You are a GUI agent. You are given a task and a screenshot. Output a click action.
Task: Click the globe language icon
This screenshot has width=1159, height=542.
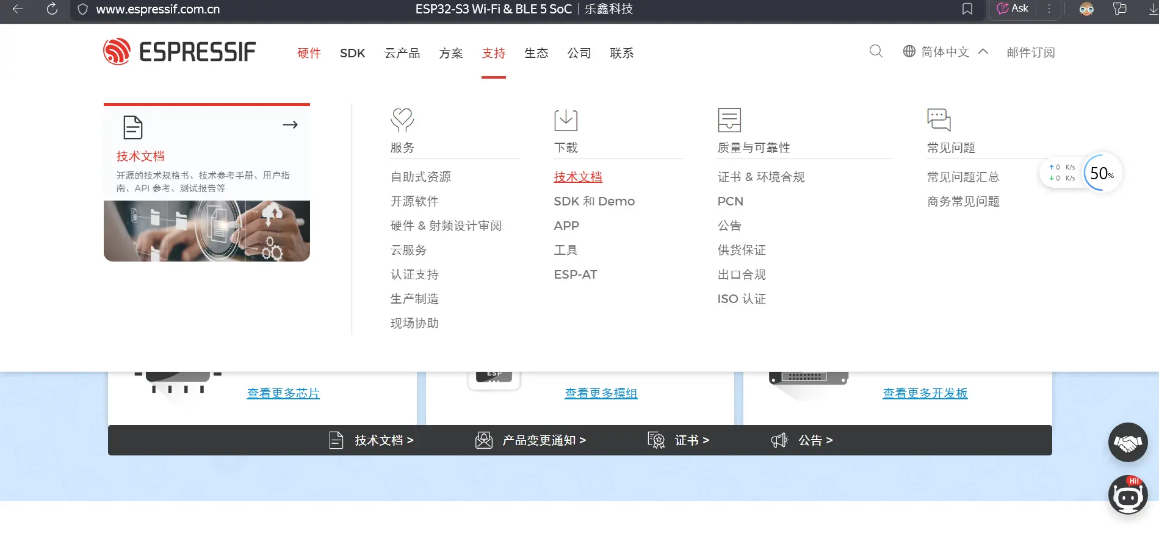click(x=909, y=51)
